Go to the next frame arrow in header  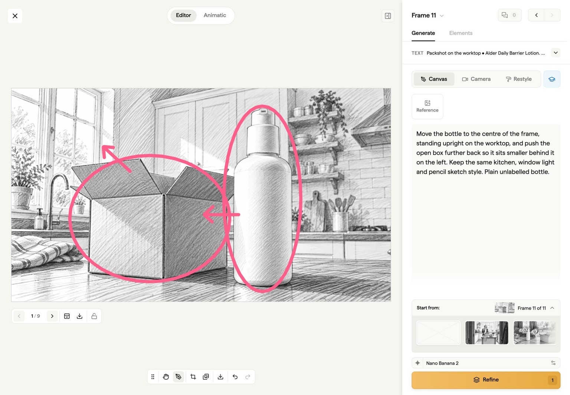tap(552, 15)
